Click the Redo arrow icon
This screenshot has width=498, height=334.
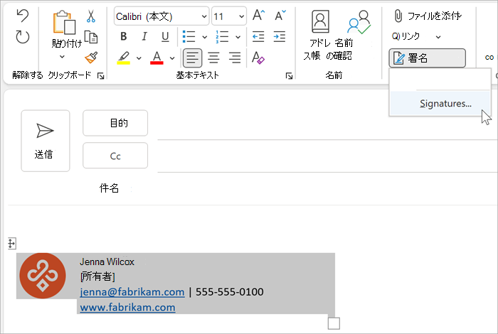(x=23, y=37)
